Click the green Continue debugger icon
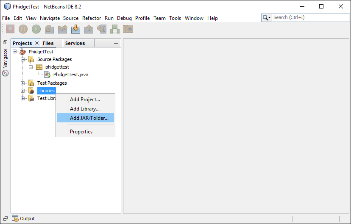 click(x=36, y=29)
